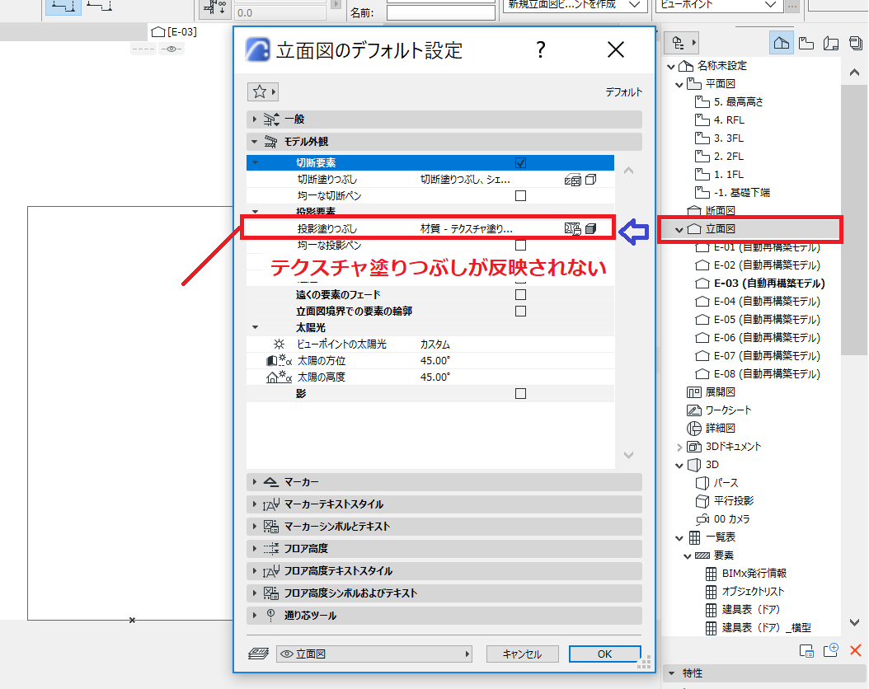Click the 45.00° value of 太陽の高度

435,377
